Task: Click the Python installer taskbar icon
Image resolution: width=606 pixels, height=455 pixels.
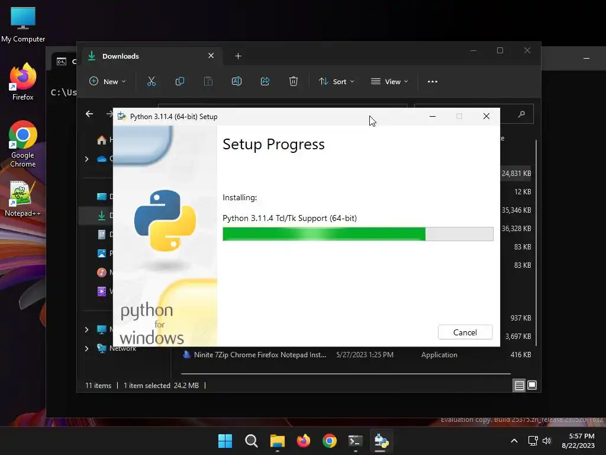Action: click(382, 441)
